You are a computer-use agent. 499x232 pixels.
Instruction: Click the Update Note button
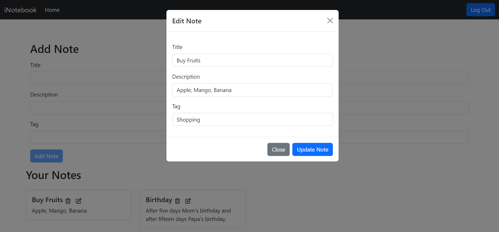click(312, 149)
